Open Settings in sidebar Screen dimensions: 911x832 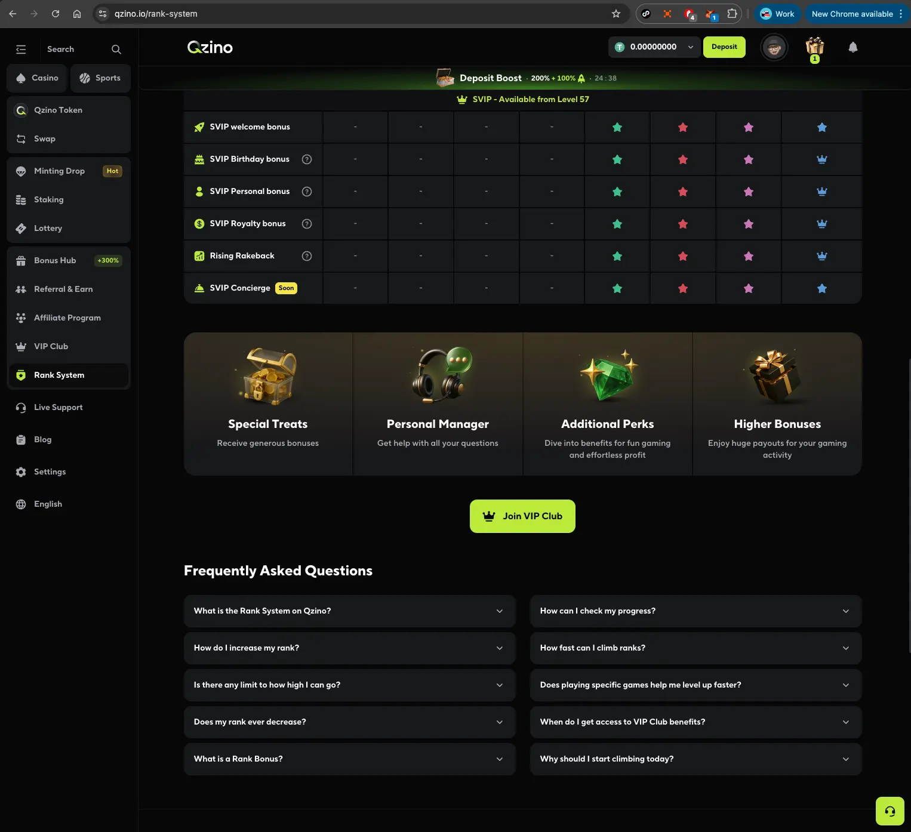point(69,472)
